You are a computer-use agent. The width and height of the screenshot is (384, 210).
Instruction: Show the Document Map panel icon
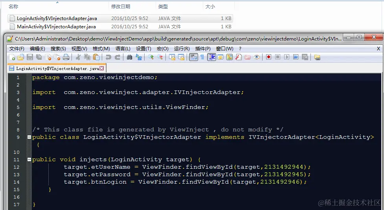[230, 57]
